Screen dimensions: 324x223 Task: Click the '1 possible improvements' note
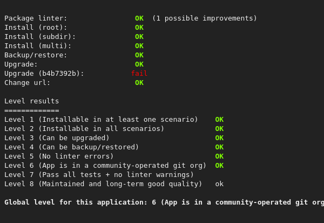pos(205,18)
